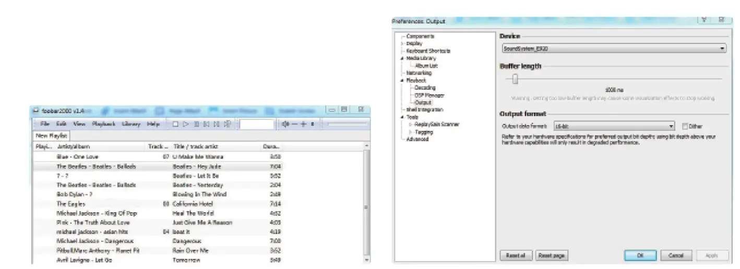Collapse the Tools tree node
Screen dimensions: 740x269
[x=402, y=117]
